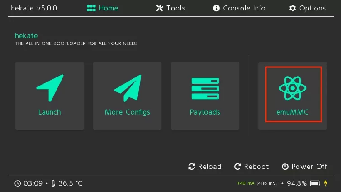341x192 pixels.
Task: Click the charging lightning bolt icon
Action: (326, 183)
